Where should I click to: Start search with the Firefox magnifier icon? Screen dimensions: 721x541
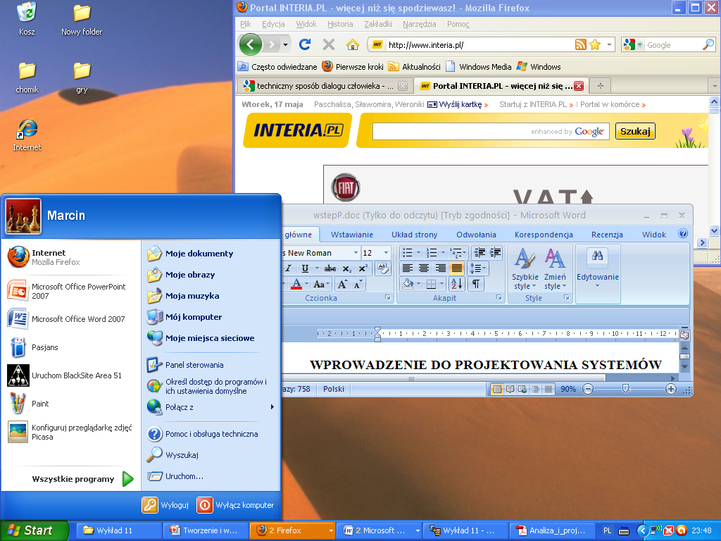(x=708, y=44)
